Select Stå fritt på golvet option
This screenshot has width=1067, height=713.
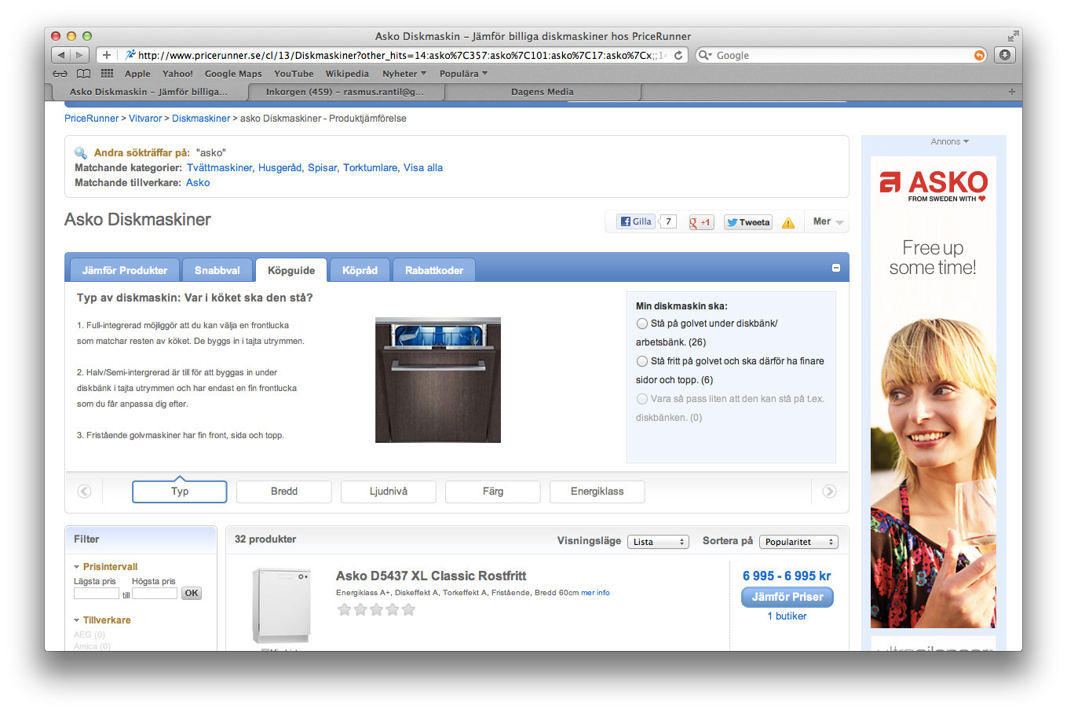pos(642,361)
